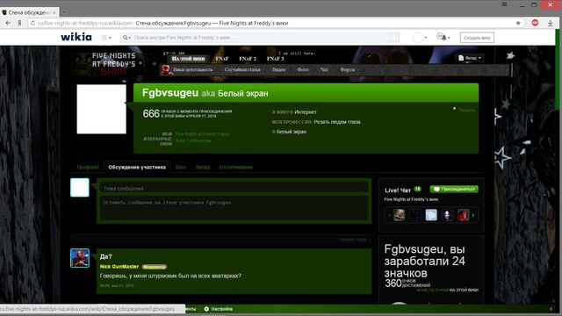Open the user account avatar dropdown
The image size is (562, 316).
click(420, 37)
